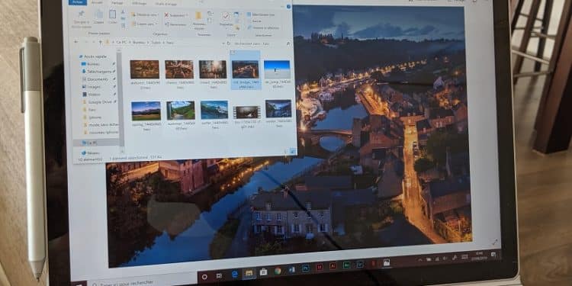Click the Renommer button in the ribbon
This screenshot has height=286, width=572.
[175, 24]
